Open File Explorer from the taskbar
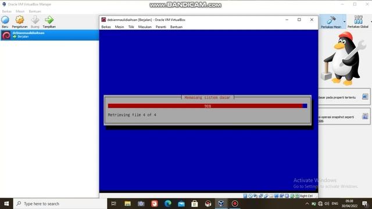Viewport: 372px width, 209px height. coord(128,204)
